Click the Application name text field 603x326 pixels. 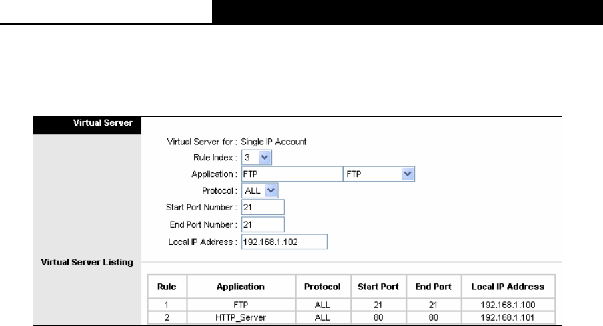(293, 174)
